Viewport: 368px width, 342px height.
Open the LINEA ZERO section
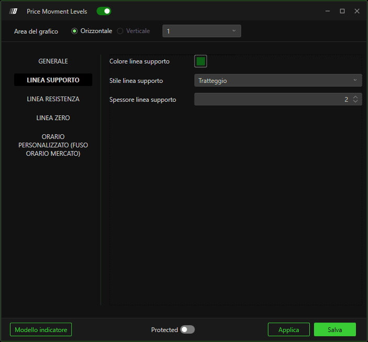(x=53, y=117)
